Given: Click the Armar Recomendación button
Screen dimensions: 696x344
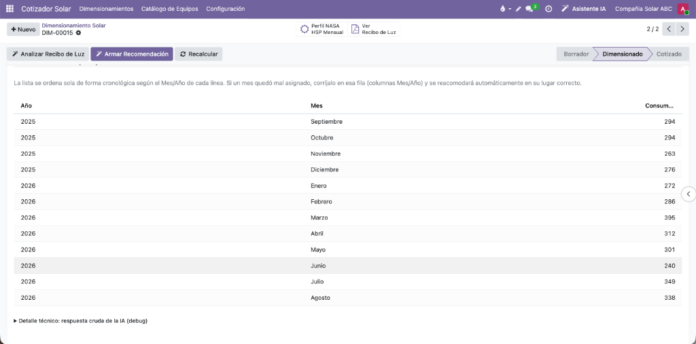Looking at the screenshot, I should coord(132,54).
